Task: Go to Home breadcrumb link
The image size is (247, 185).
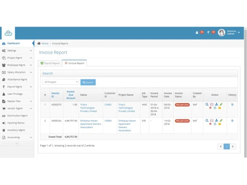Action: click(45, 43)
